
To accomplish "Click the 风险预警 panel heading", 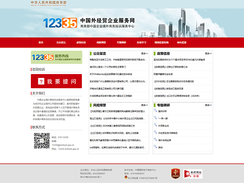I will click(x=100, y=105).
